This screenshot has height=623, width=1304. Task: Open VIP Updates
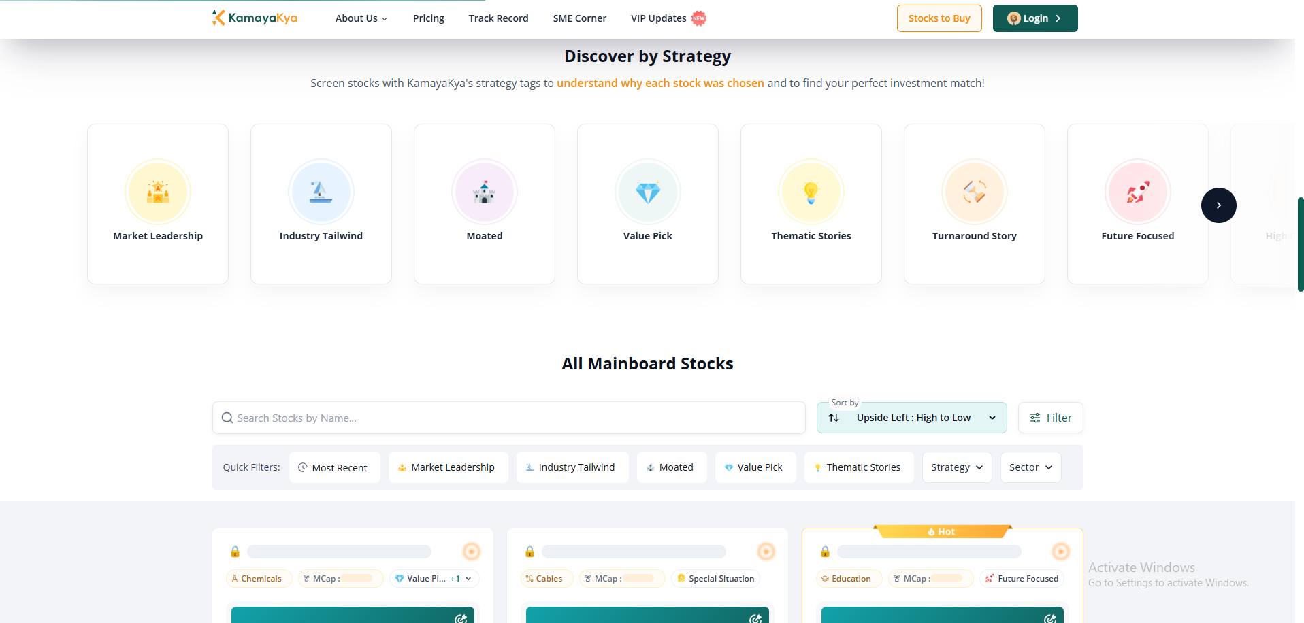tap(658, 18)
